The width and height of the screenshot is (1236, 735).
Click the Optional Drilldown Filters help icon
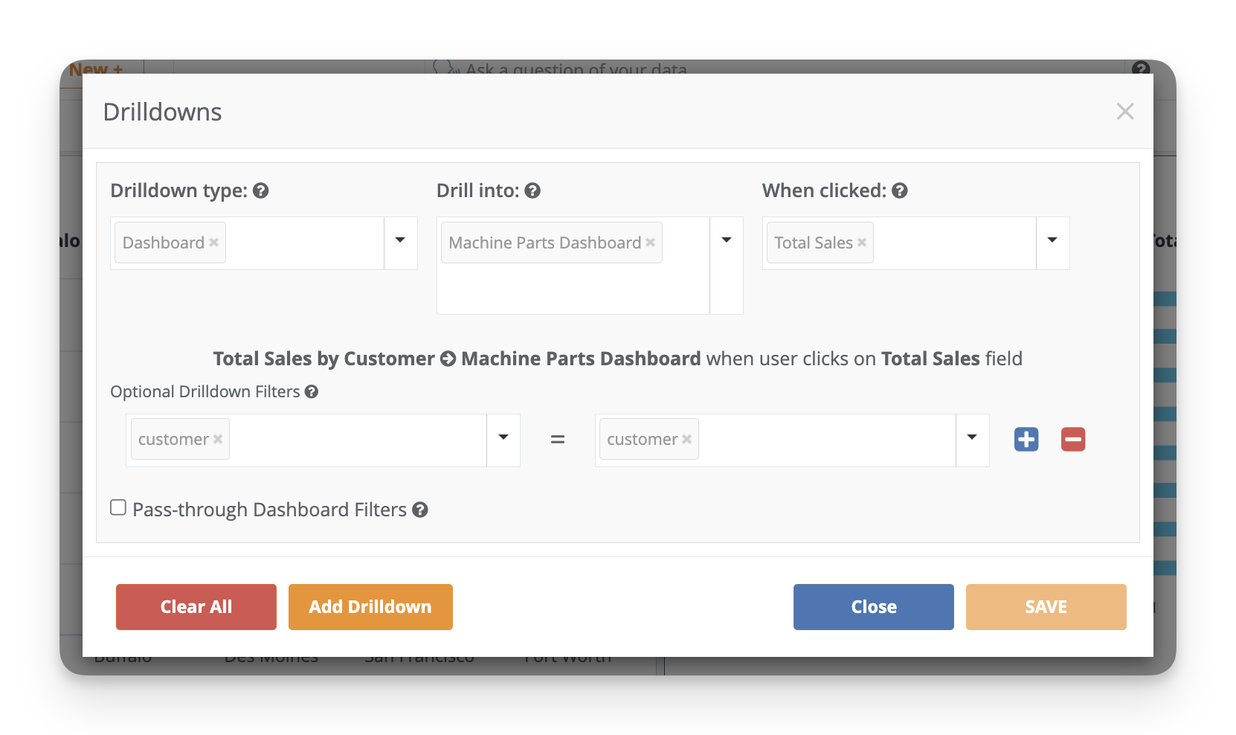tap(312, 392)
